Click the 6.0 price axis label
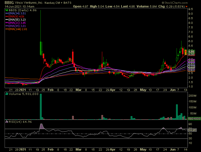201x152 pixels. coord(191,41)
